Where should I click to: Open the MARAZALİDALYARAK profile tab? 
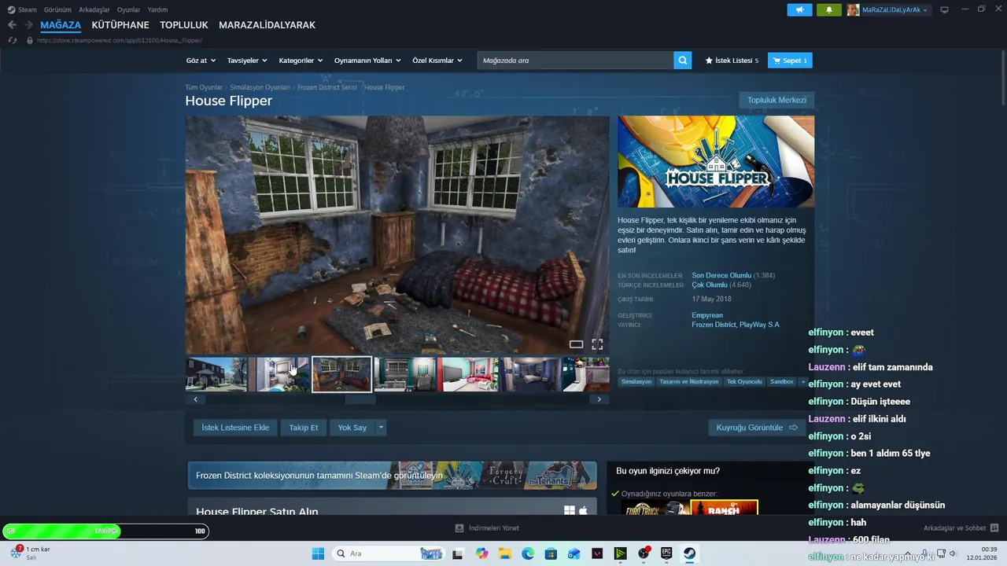267,25
